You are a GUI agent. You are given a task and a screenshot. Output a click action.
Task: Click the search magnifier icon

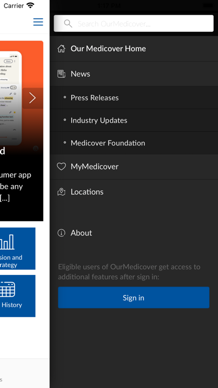68,24
